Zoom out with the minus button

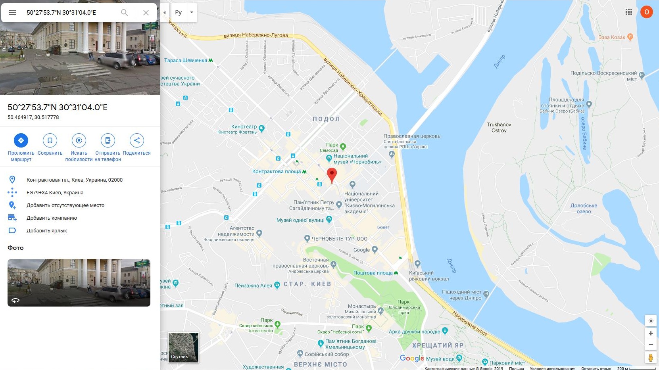point(651,345)
